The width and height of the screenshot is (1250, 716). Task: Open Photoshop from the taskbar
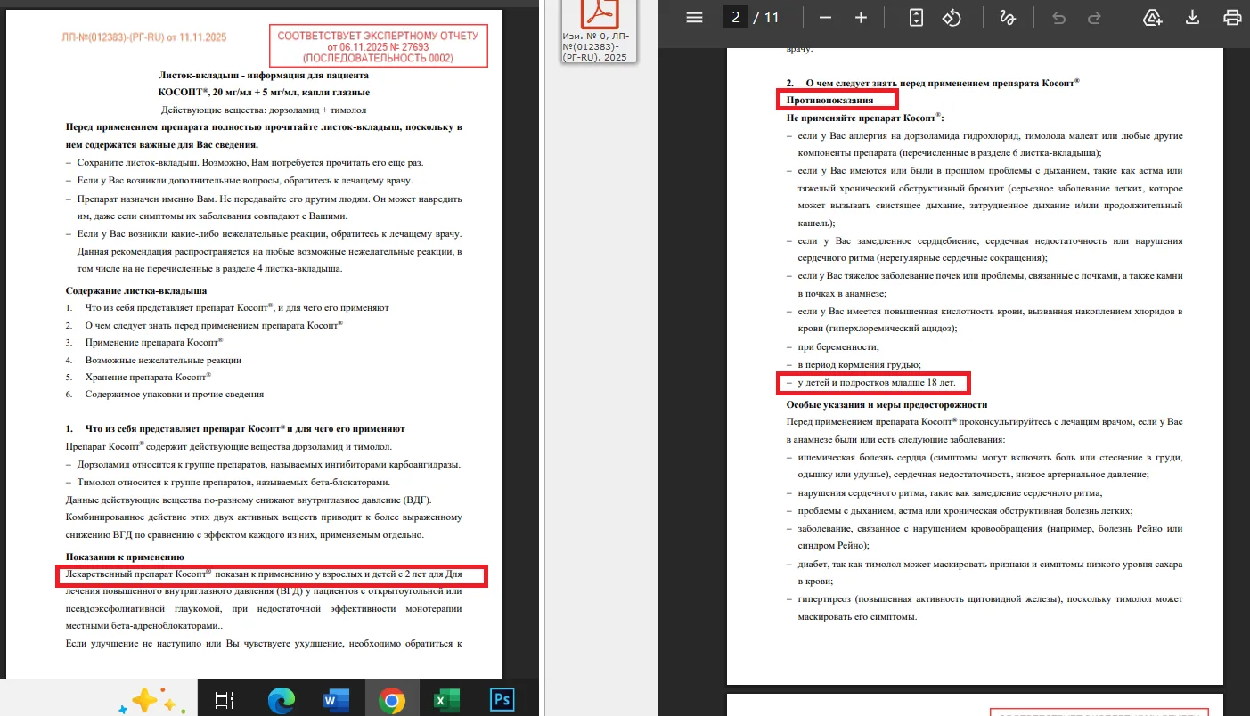pos(501,701)
